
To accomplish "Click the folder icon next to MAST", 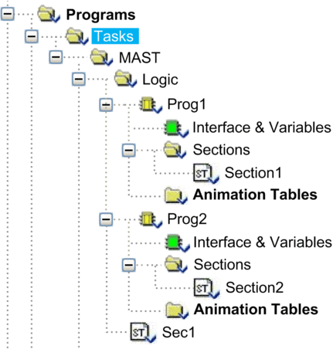I will pos(101,57).
